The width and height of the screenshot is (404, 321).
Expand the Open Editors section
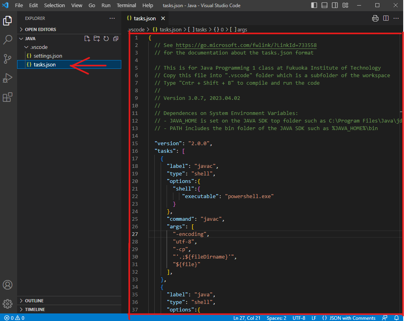[40, 29]
